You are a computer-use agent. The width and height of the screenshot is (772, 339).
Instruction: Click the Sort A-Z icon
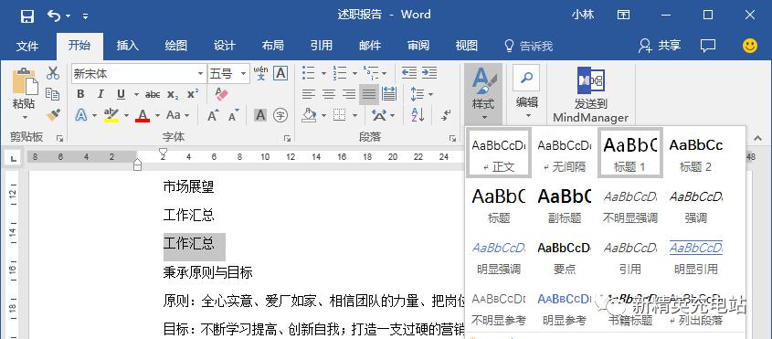click(x=418, y=115)
